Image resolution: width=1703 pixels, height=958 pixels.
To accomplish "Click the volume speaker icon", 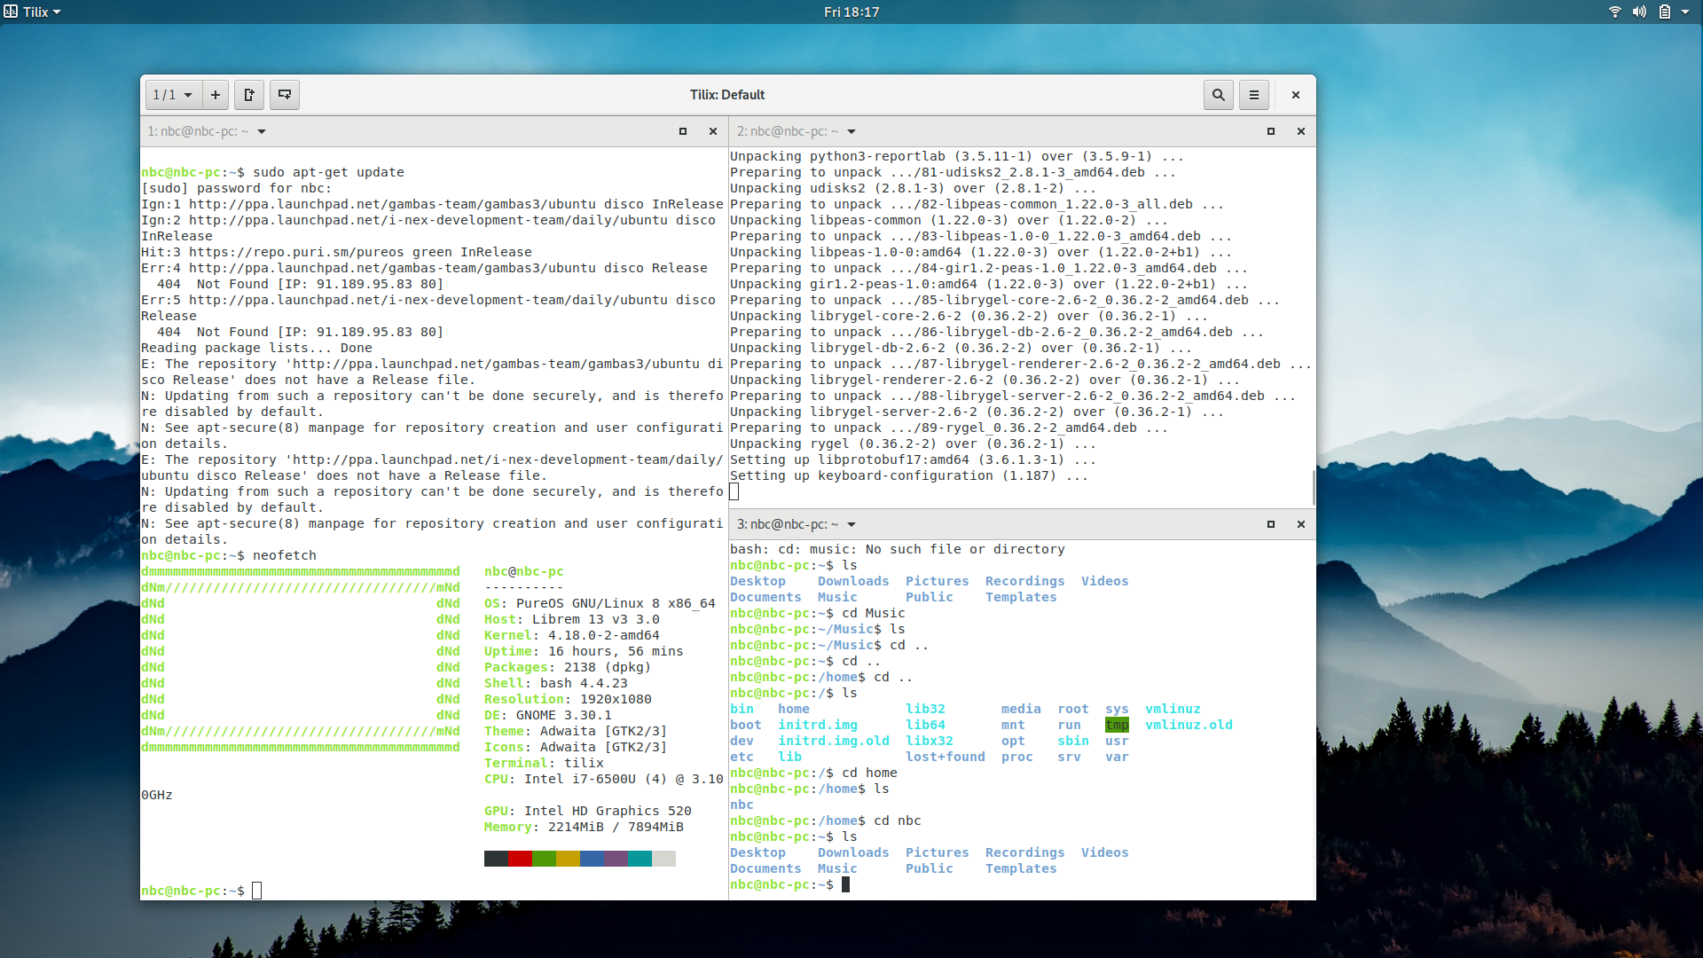I will pos(1639,12).
